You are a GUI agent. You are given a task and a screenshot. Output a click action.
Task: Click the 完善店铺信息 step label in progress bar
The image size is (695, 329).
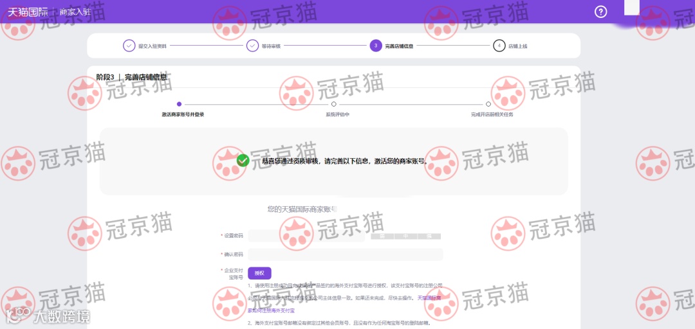[x=399, y=46]
